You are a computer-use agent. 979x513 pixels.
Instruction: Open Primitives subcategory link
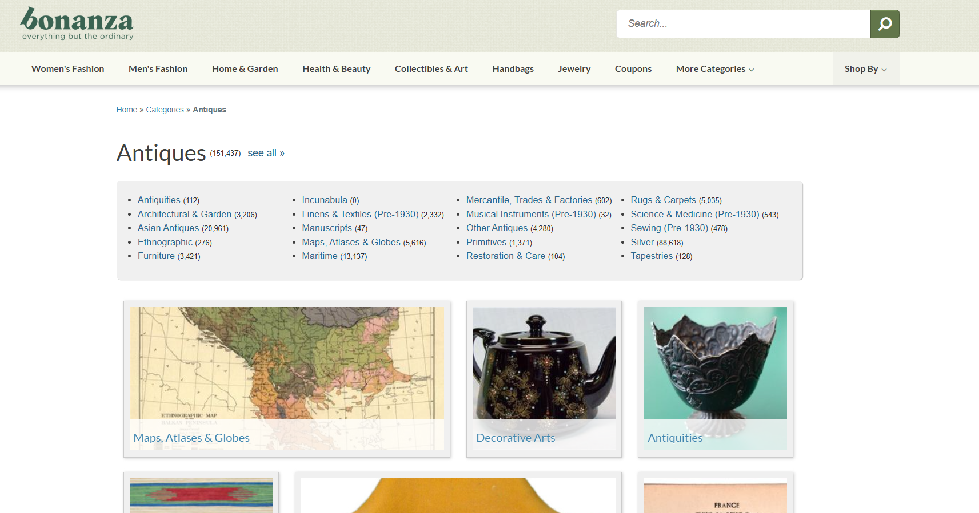pos(486,243)
